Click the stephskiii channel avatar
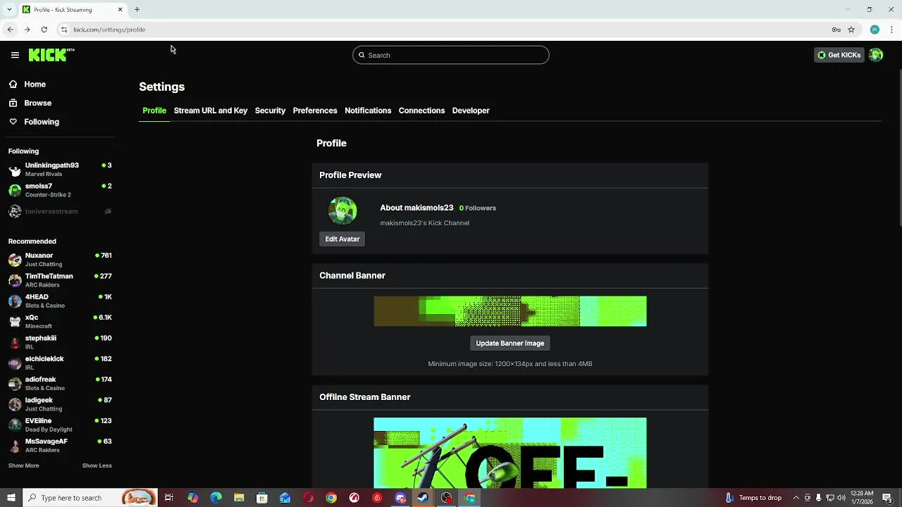902x507 pixels. [x=15, y=342]
